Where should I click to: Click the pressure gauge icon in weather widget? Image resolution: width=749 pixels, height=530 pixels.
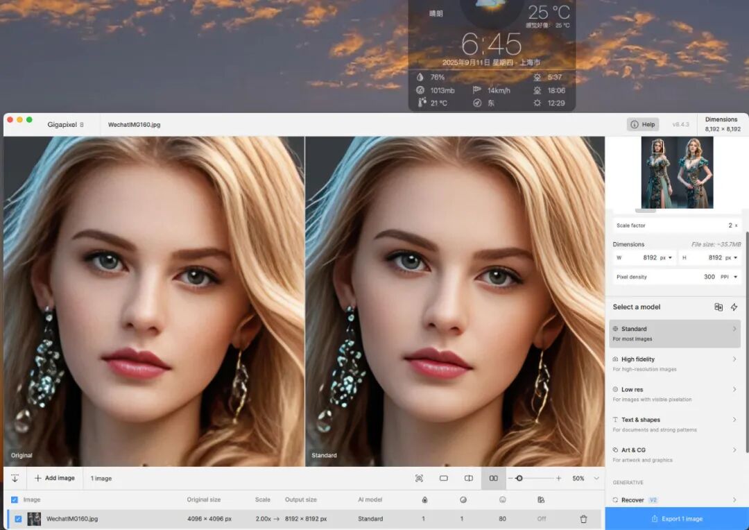pos(420,90)
